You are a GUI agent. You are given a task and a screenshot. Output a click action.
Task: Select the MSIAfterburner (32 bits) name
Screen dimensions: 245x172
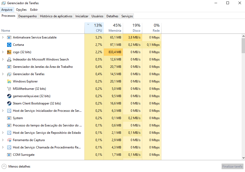(29, 89)
